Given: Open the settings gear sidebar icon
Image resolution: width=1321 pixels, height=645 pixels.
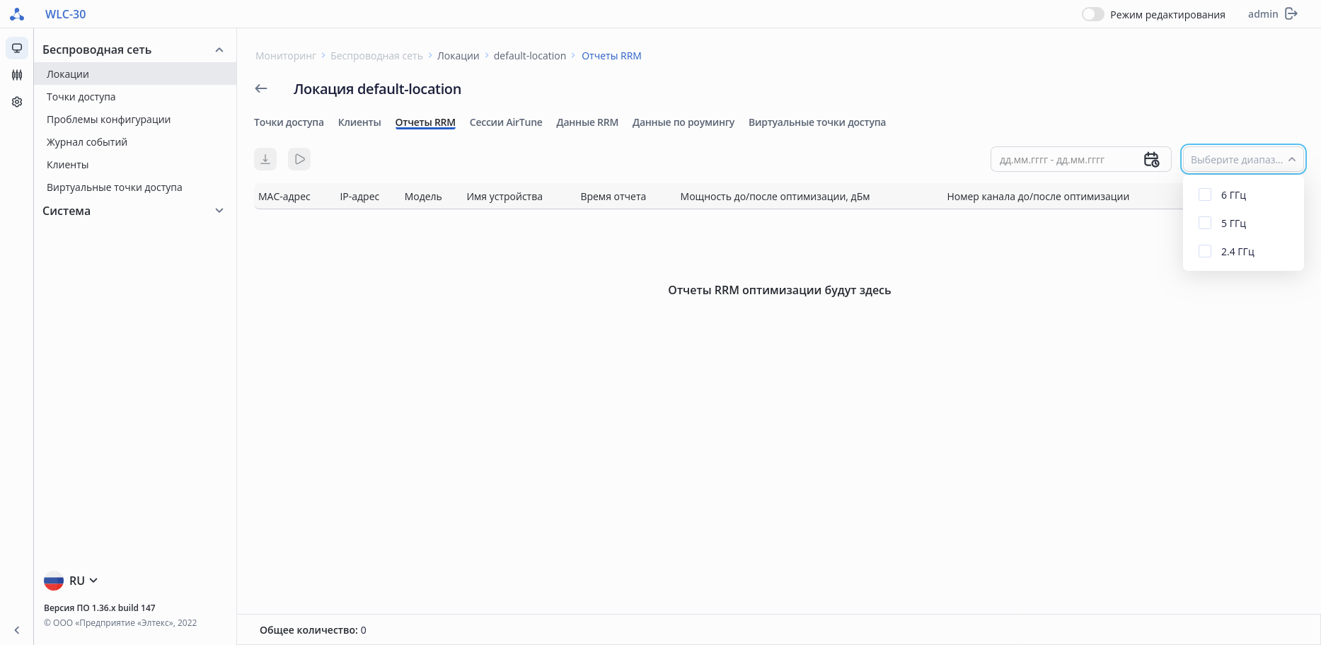Looking at the screenshot, I should (17, 102).
